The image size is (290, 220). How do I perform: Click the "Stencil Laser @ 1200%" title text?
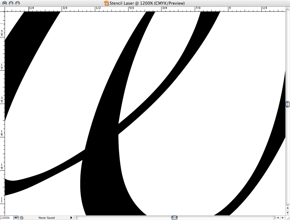point(131,3)
